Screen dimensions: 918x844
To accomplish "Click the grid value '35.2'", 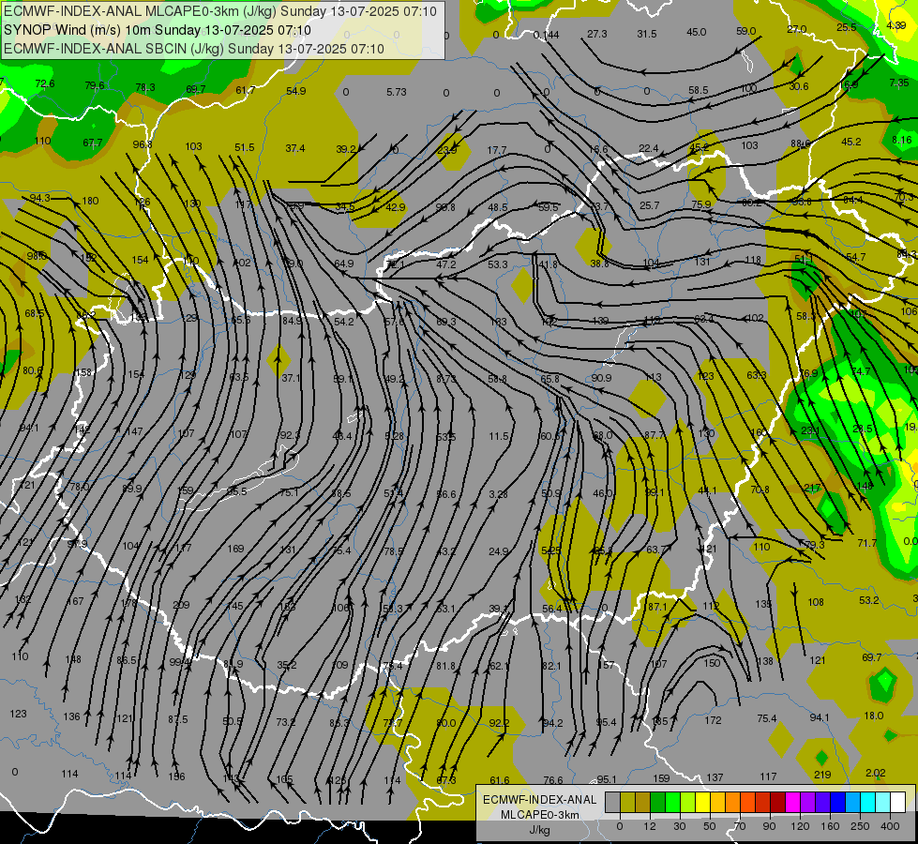I will point(286,665).
